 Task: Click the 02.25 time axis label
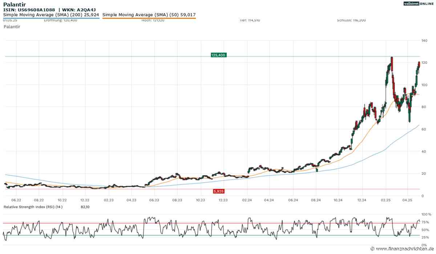[x=385, y=200]
